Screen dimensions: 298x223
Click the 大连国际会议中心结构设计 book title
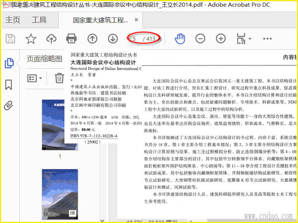pyautogui.click(x=103, y=62)
